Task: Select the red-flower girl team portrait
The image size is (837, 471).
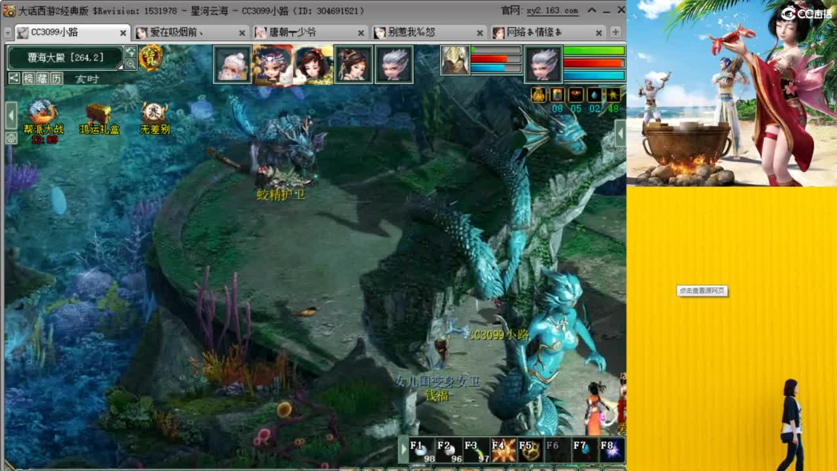Action: click(x=313, y=65)
